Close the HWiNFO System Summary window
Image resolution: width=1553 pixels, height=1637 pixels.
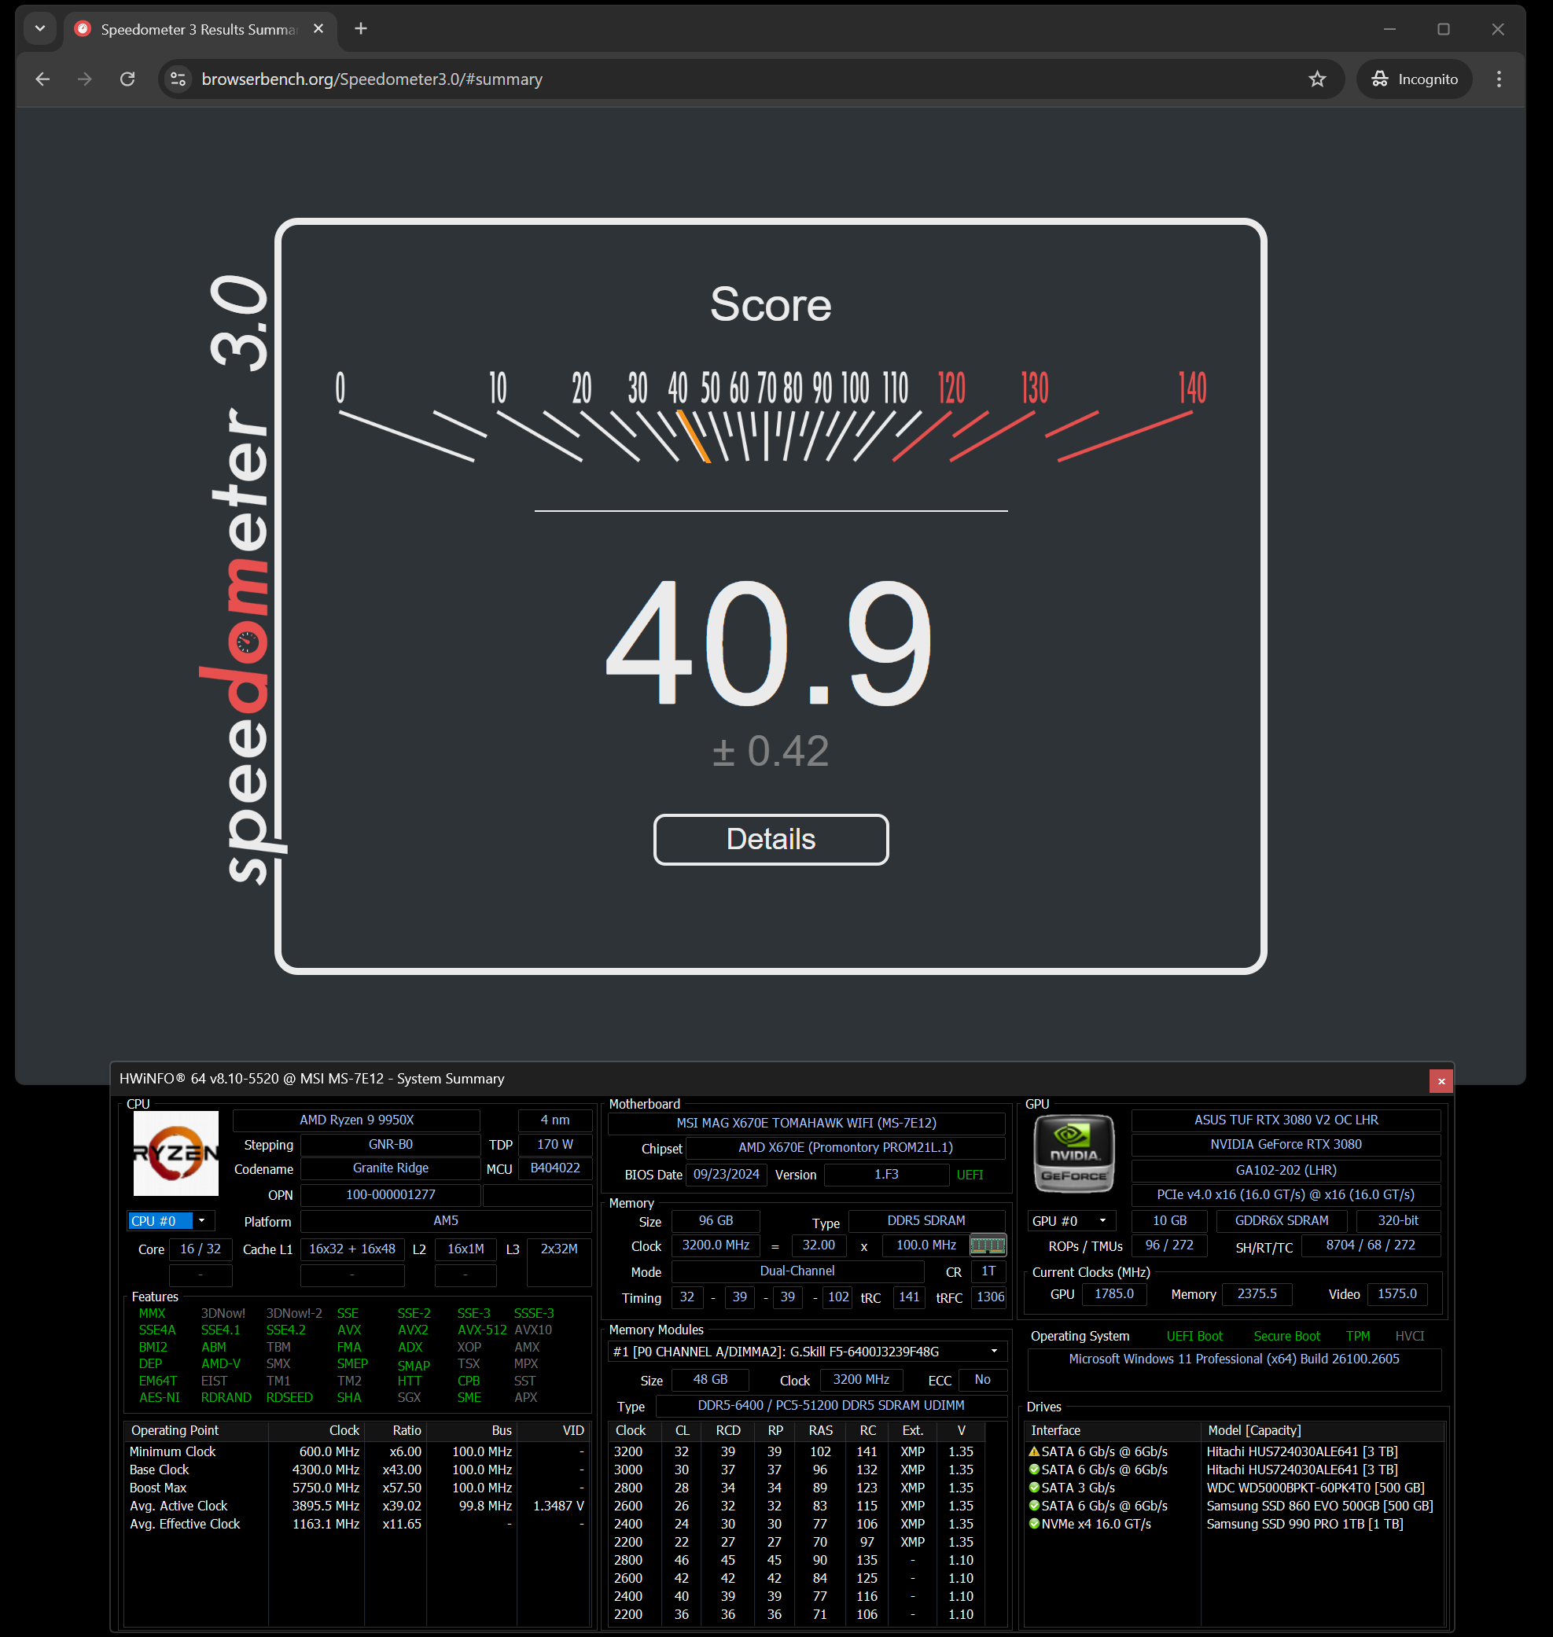[1441, 1080]
